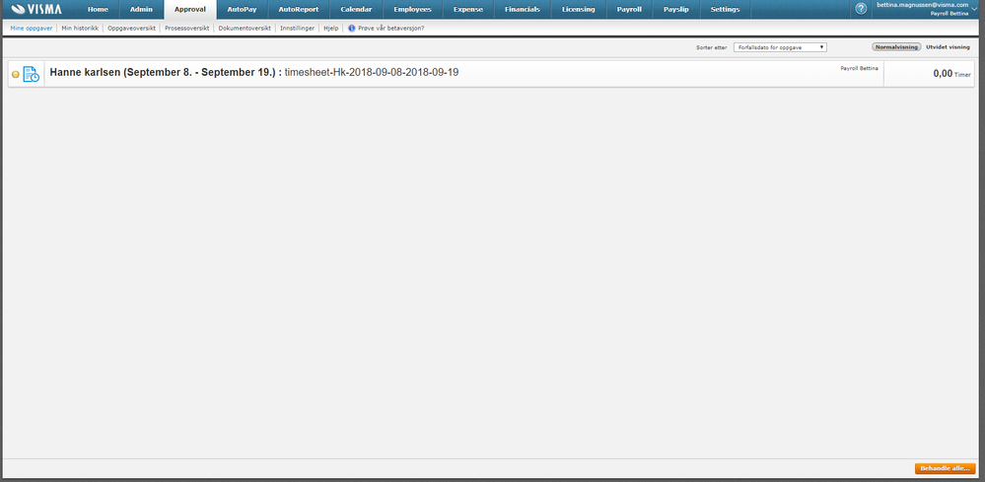Open the Expense tab
The image size is (985, 482).
point(468,10)
